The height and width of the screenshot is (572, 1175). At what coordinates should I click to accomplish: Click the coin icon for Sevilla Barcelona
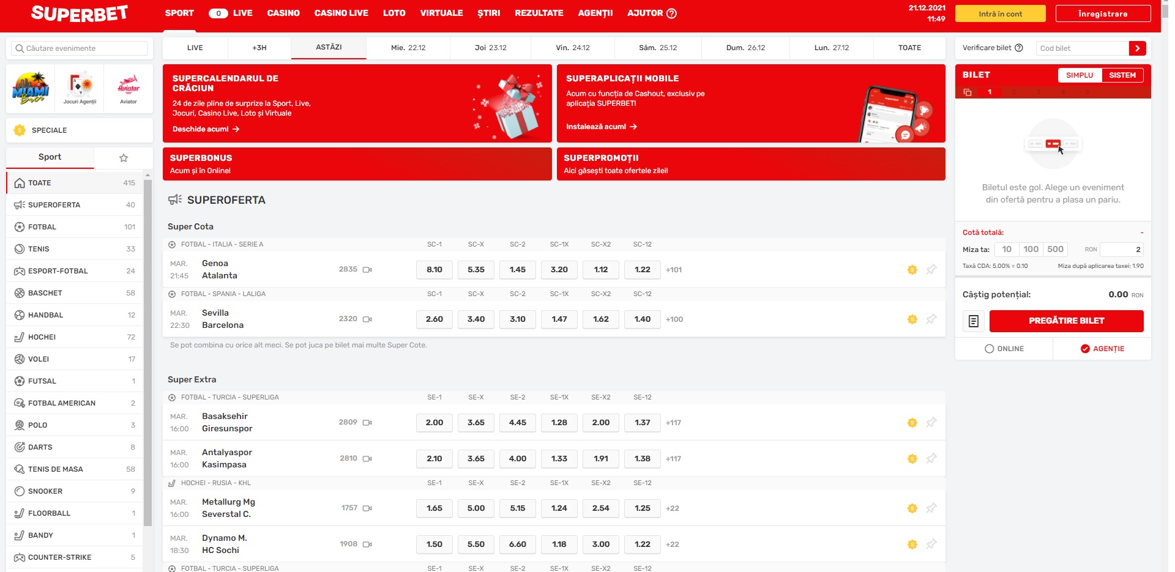(912, 319)
